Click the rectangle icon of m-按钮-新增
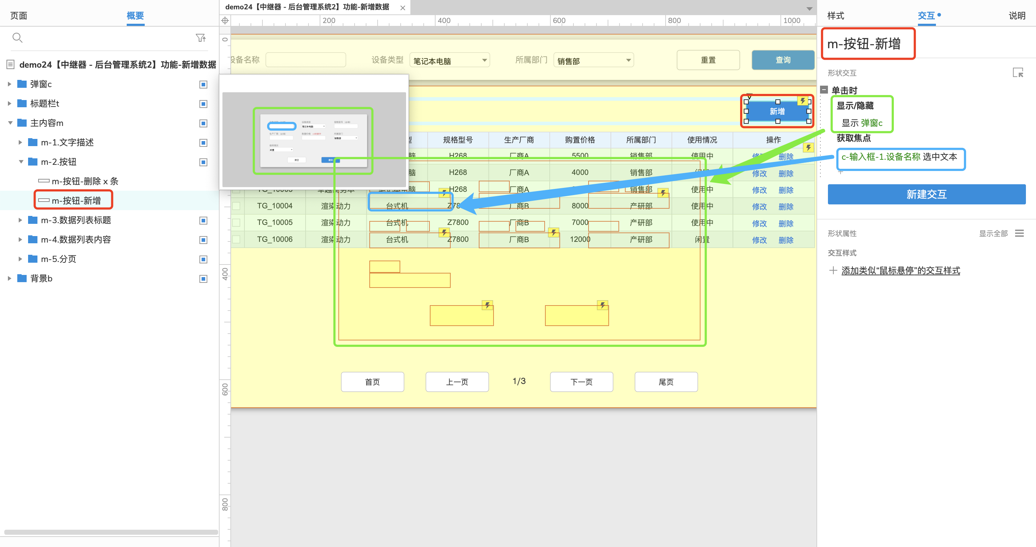 pyautogui.click(x=44, y=200)
